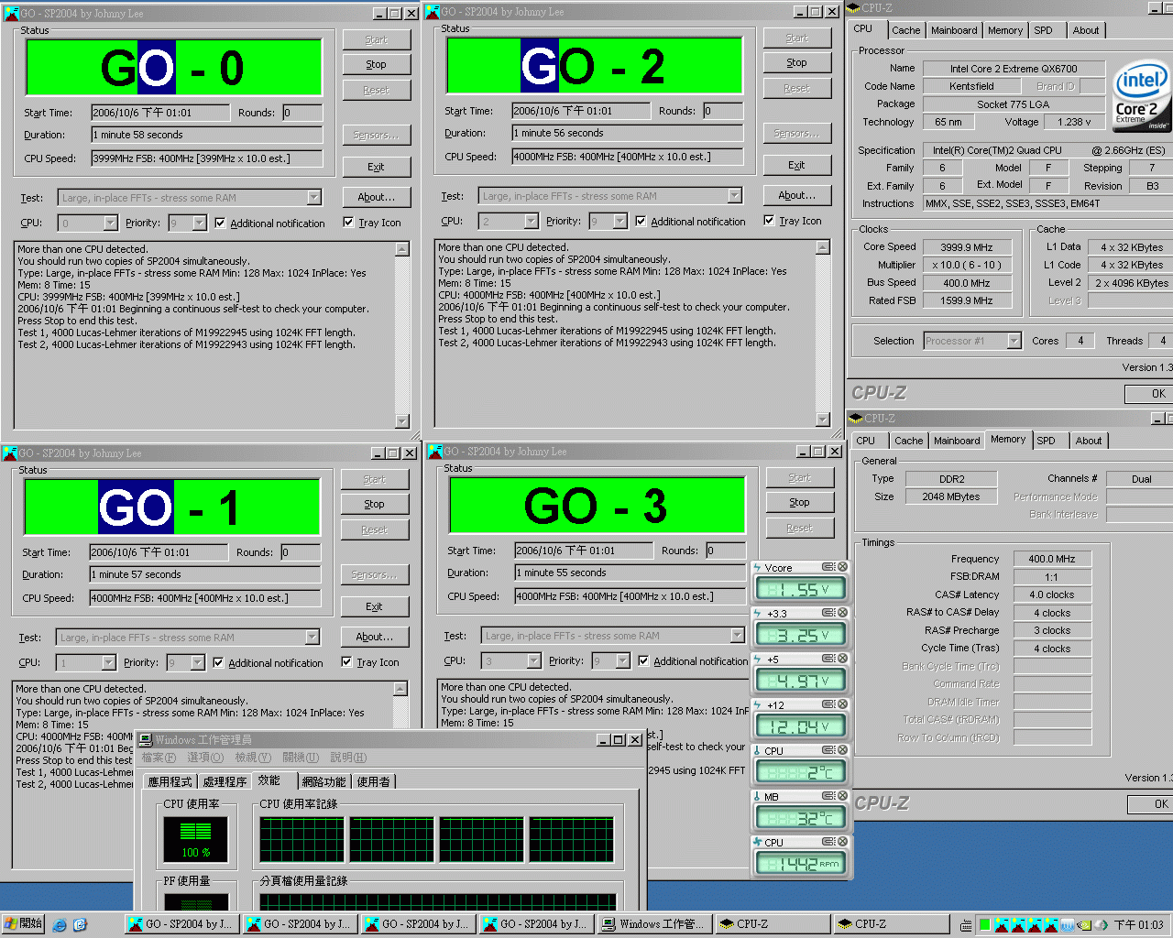Expand the Test dropdown in GO - 2 window

pos(735,196)
